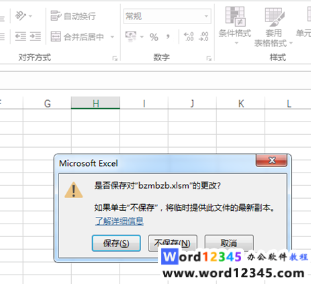This screenshot has height=284, width=311.
Task: Open number group dialog launcher
Action: [209, 58]
